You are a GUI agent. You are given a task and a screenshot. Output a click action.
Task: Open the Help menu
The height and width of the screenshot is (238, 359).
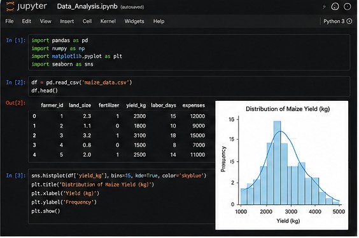158,21
